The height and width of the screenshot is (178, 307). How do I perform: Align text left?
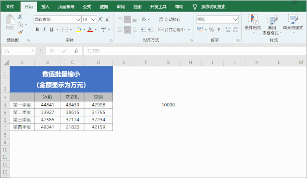[120, 30]
